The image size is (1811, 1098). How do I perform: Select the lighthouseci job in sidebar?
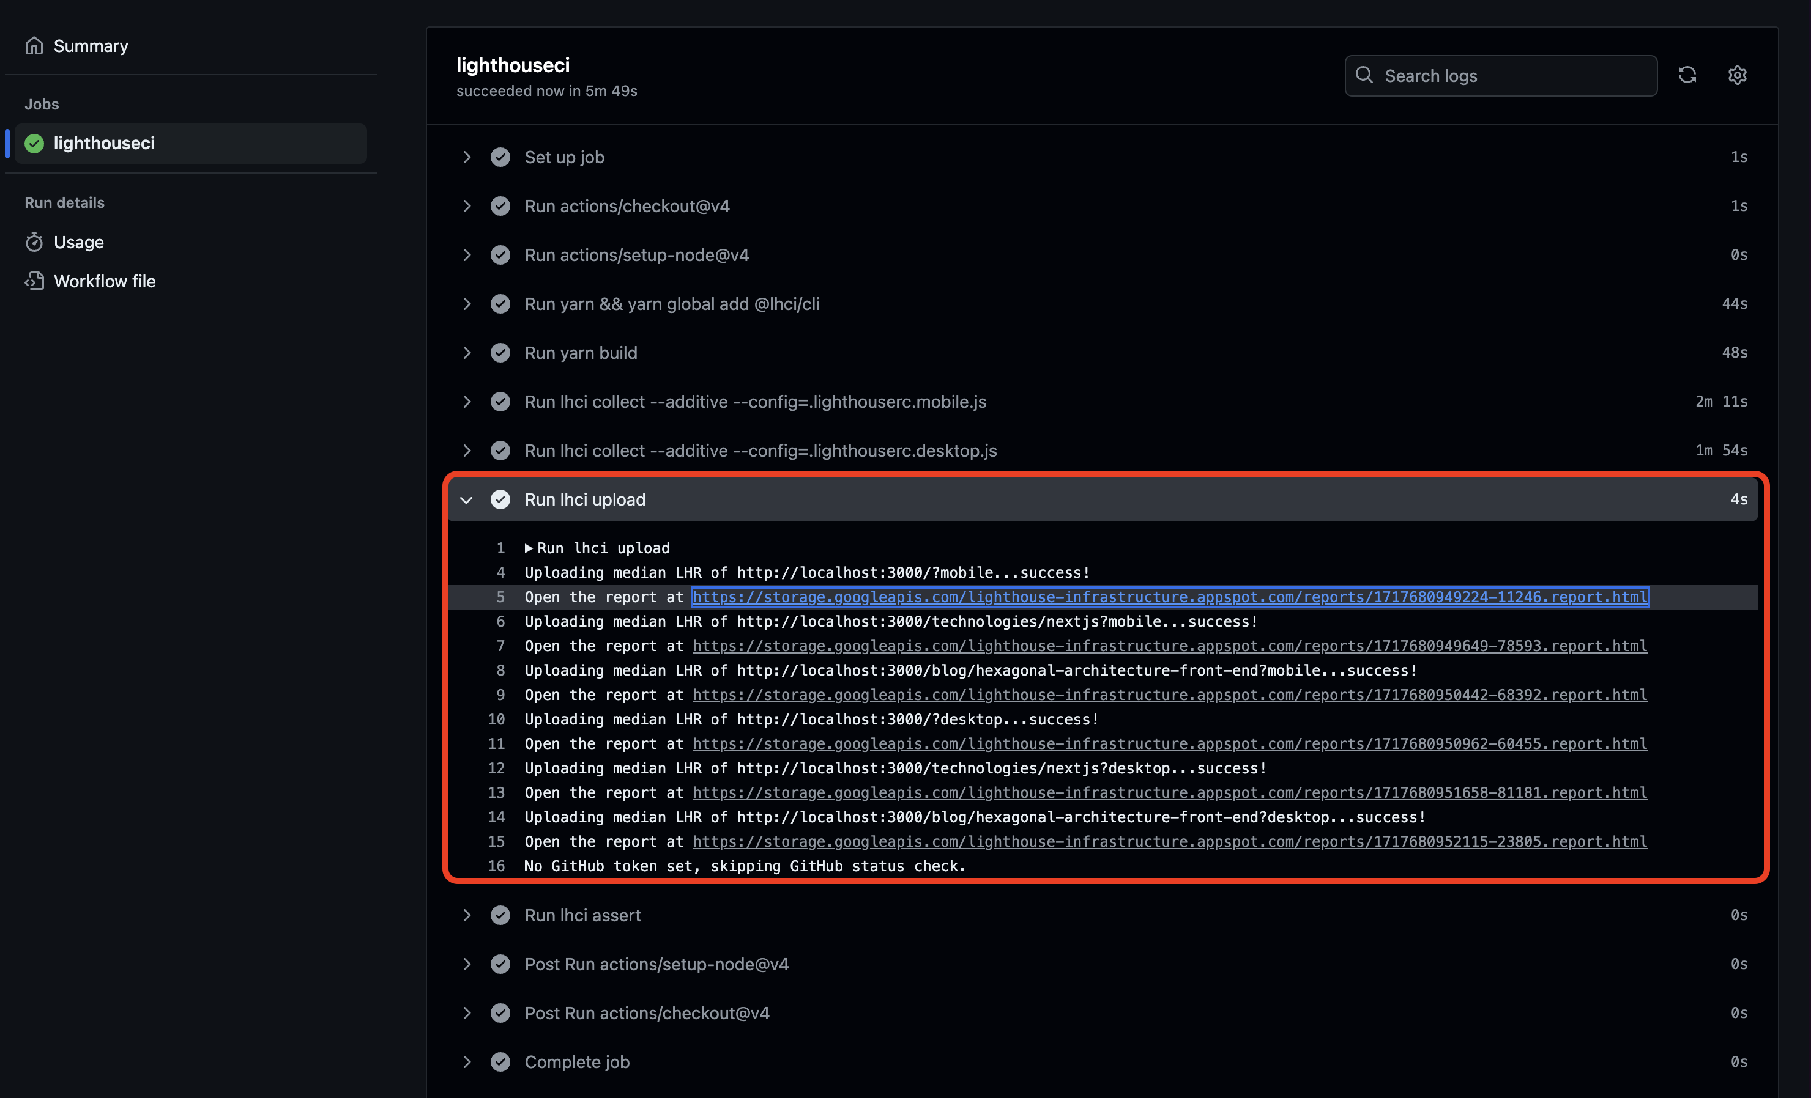tap(105, 143)
